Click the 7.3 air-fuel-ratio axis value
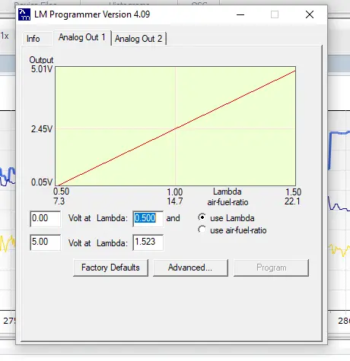Screen dimensions: 350x361 (x=59, y=201)
